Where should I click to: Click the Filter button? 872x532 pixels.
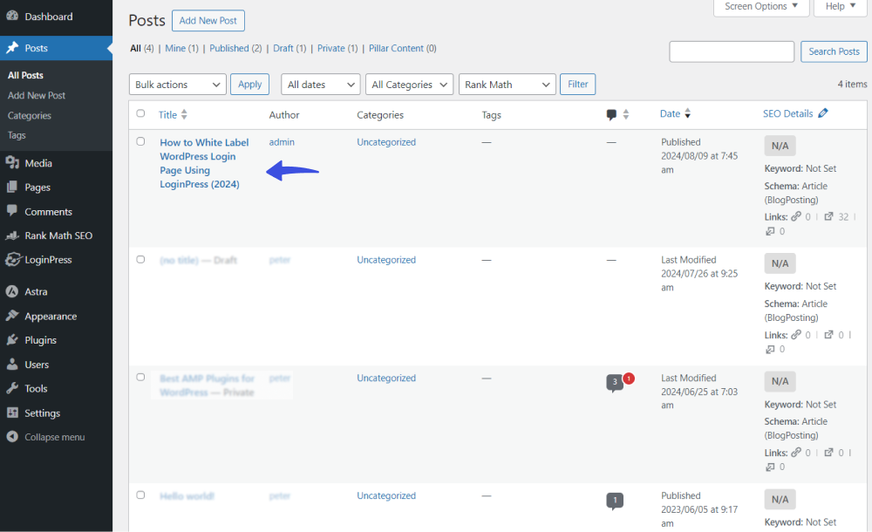tap(578, 84)
